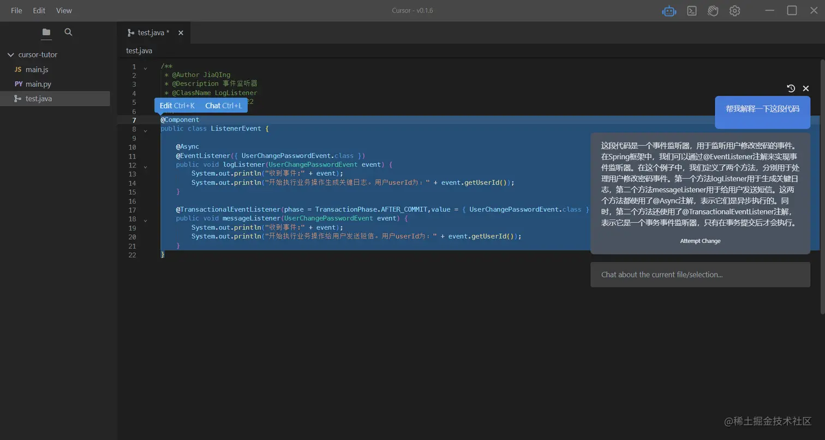
Task: Select test.java in the file tree
Action: (55, 99)
